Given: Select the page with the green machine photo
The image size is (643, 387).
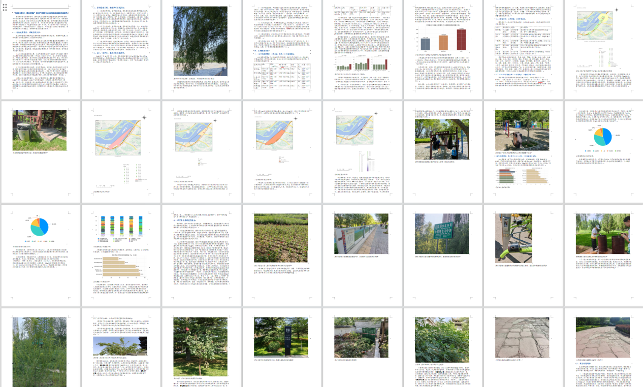Looking at the screenshot, I should click(522, 255).
